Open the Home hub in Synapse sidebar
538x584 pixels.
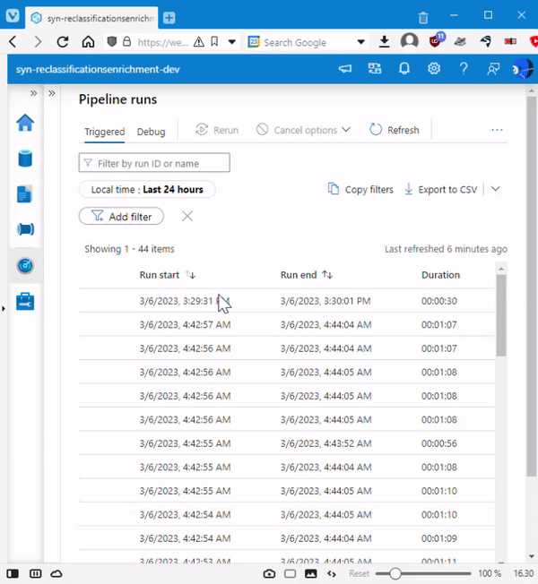[25, 123]
